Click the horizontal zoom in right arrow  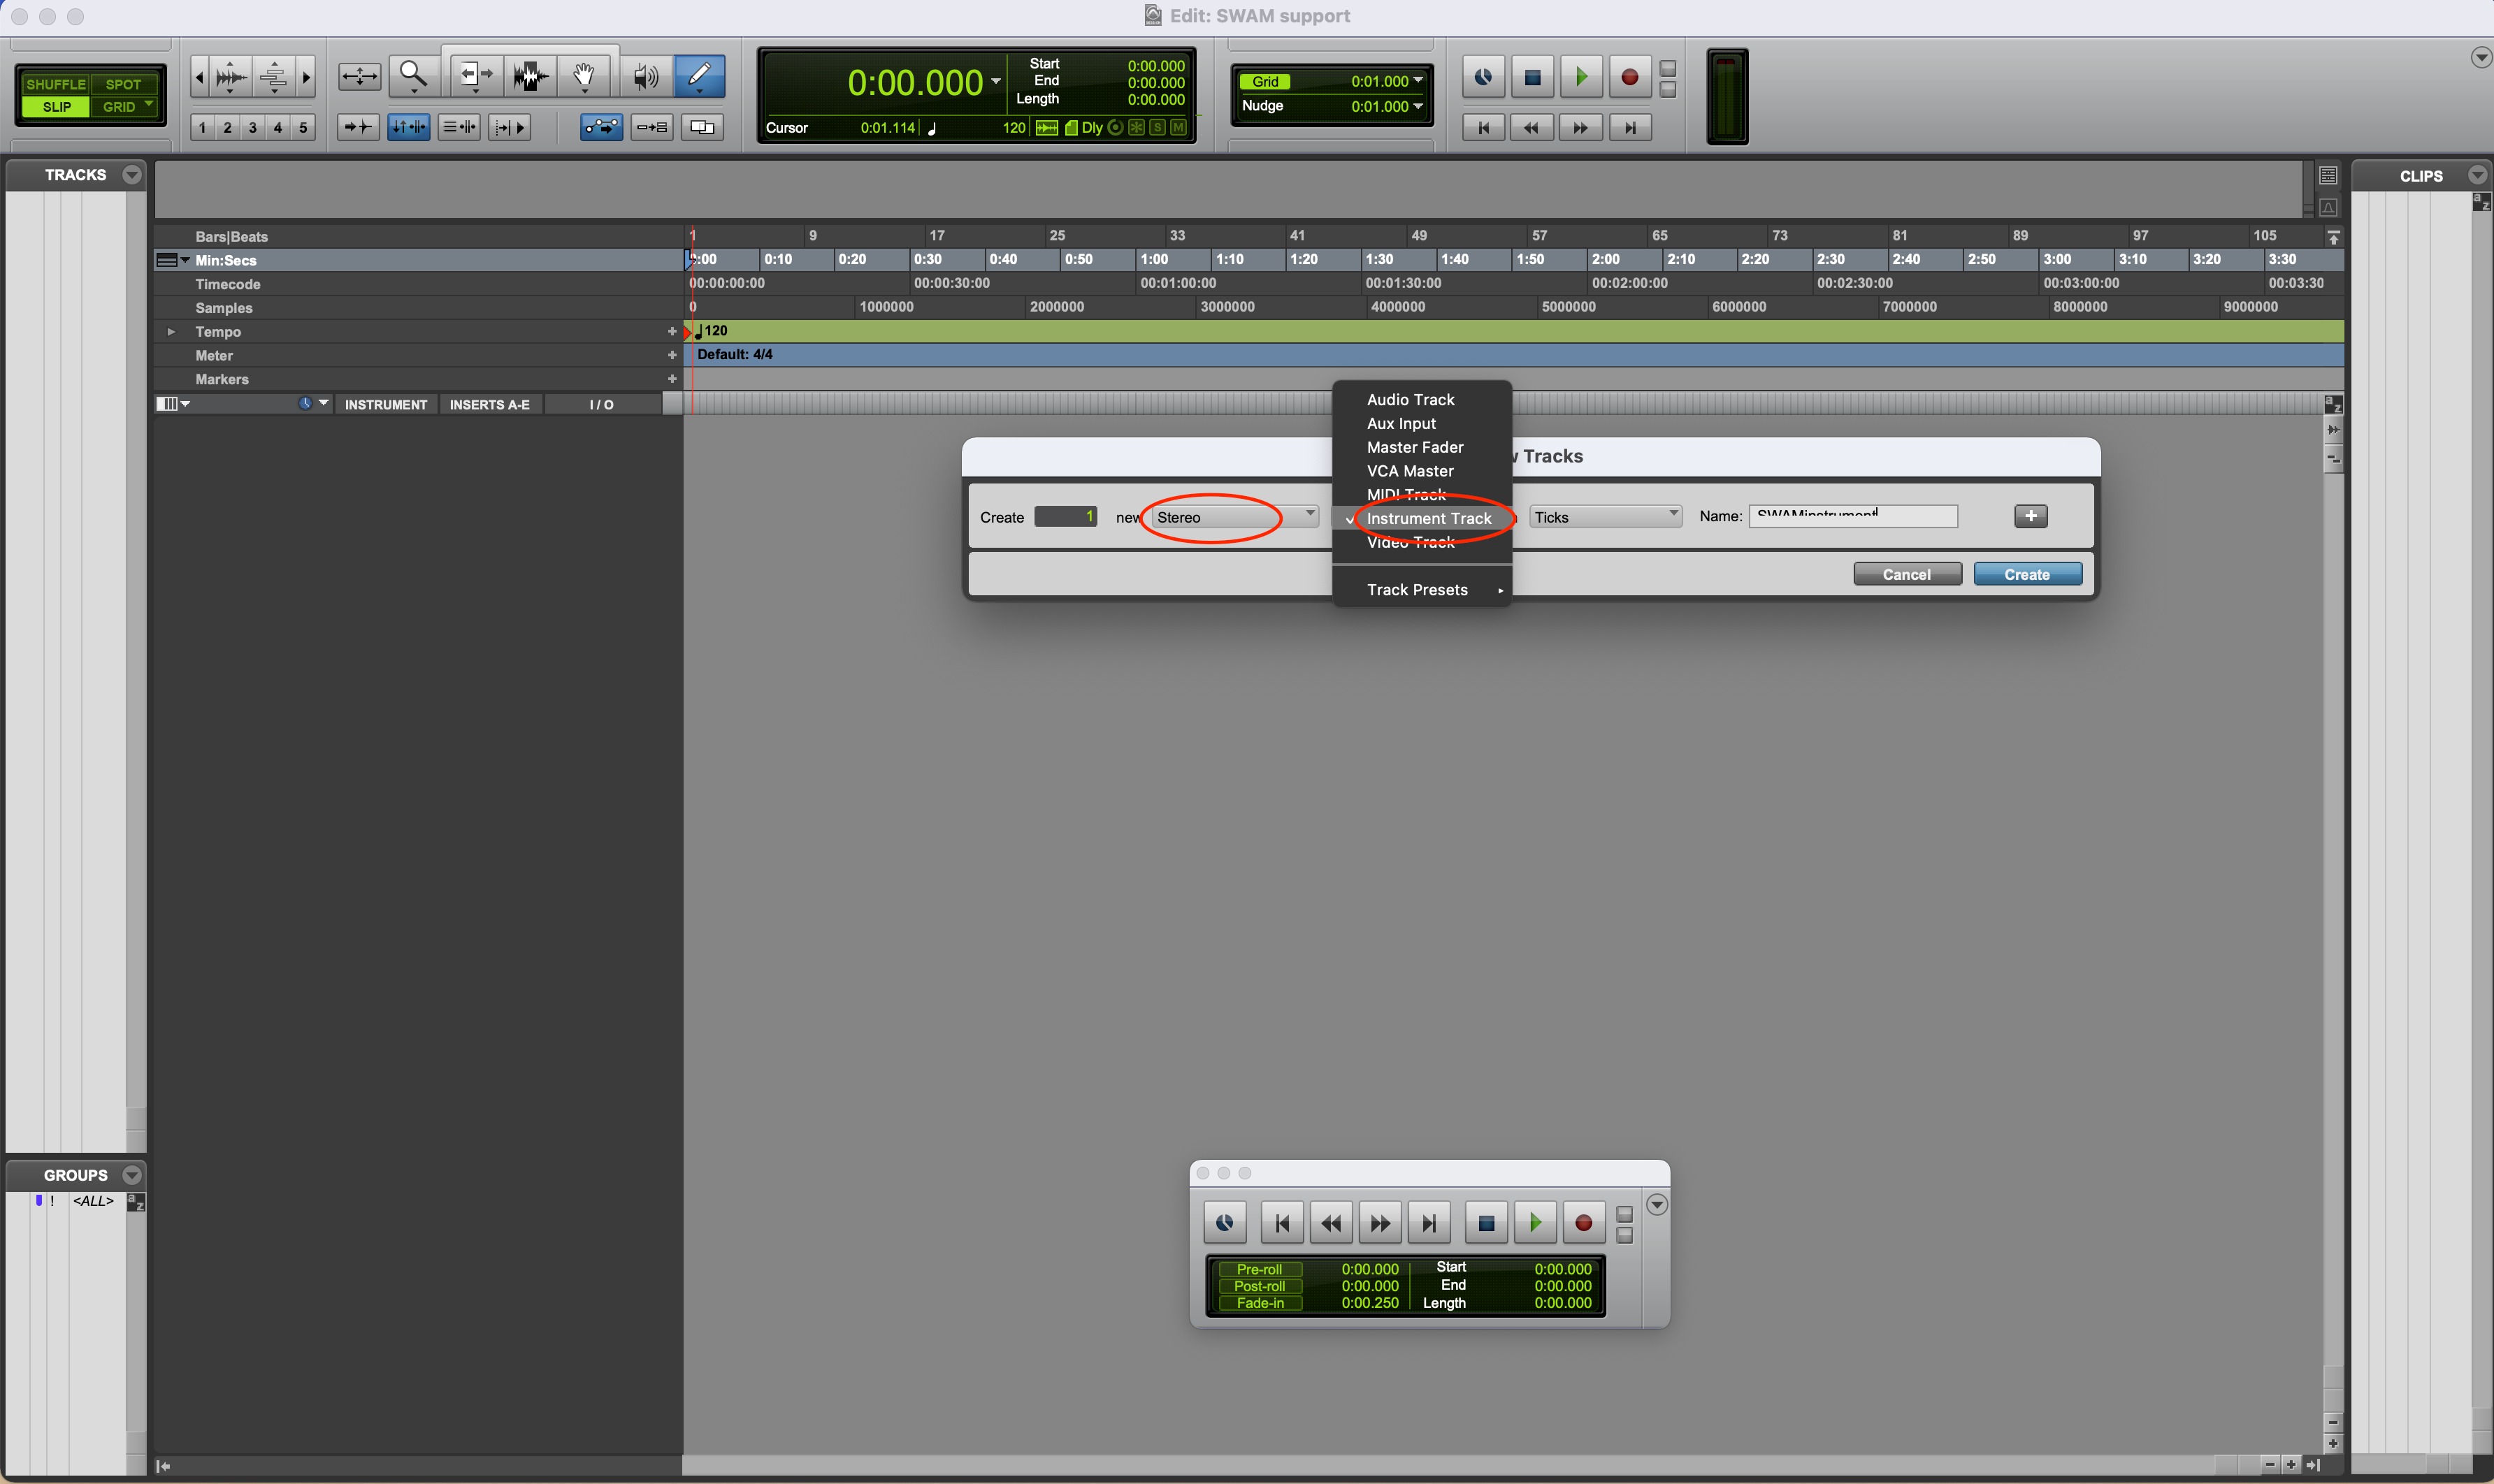[306, 77]
